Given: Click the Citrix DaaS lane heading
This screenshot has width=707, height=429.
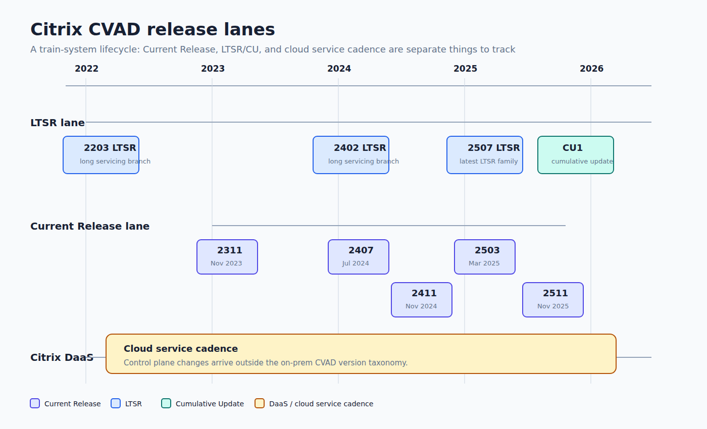Looking at the screenshot, I should [x=62, y=357].
